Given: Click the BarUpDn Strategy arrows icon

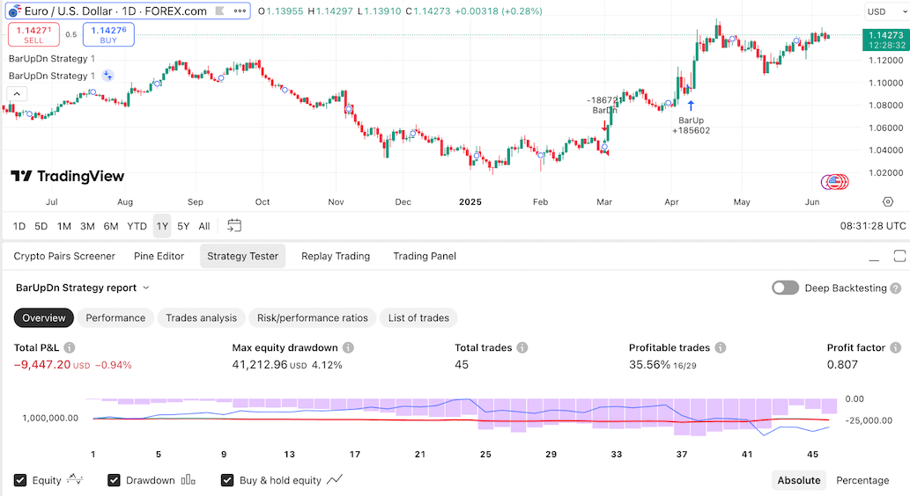Looking at the screenshot, I should (108, 76).
